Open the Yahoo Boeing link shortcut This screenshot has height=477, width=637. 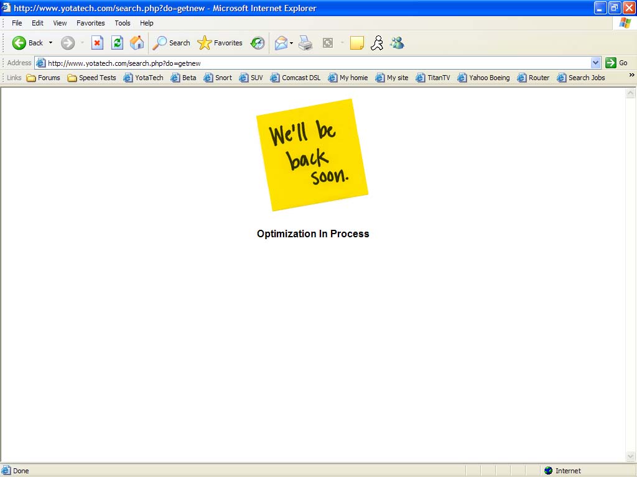click(483, 78)
